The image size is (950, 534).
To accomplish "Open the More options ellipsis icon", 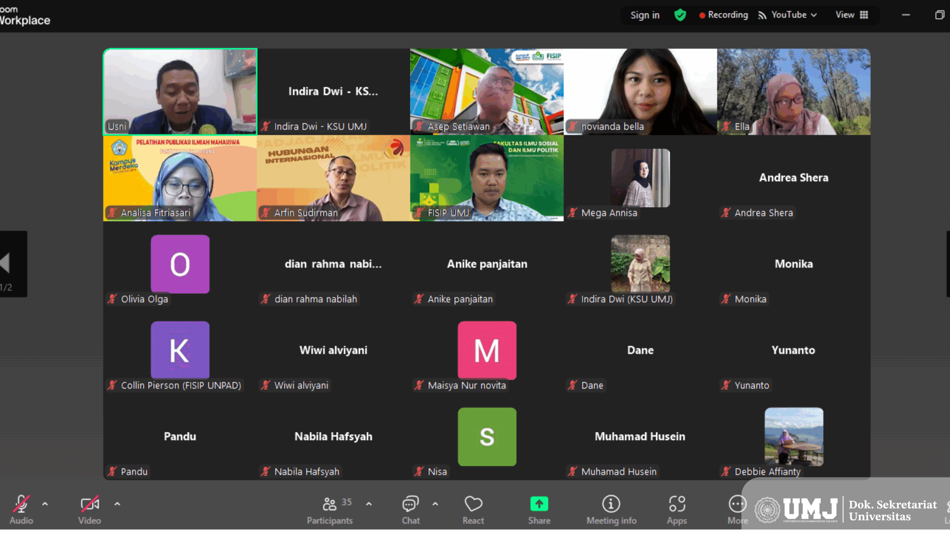I will point(737,504).
